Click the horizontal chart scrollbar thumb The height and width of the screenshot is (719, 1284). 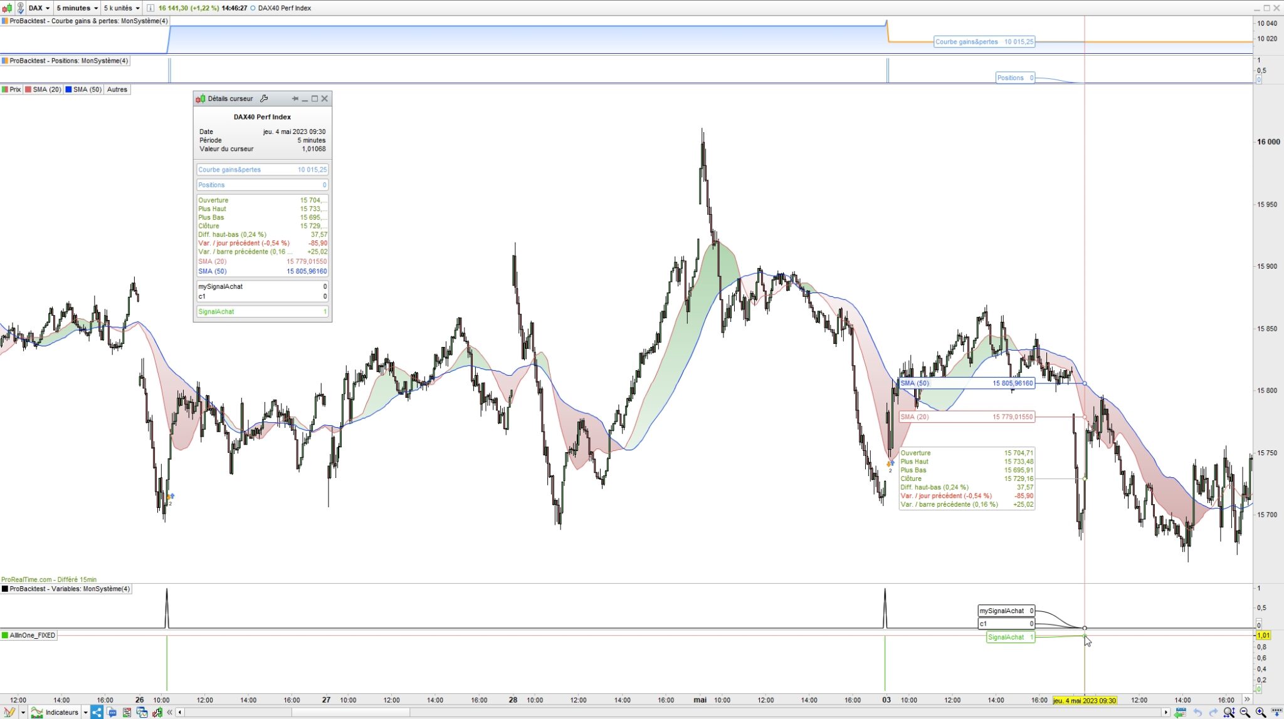[350, 712]
